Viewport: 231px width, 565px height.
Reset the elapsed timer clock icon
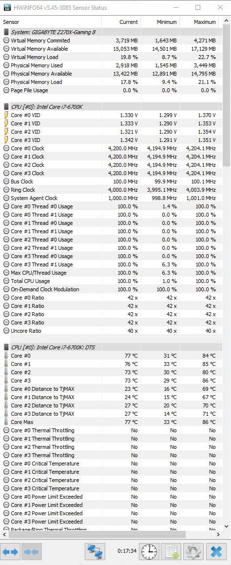coord(149,552)
